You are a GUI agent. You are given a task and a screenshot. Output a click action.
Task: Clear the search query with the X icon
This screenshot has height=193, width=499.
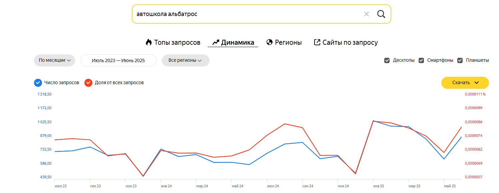click(x=366, y=14)
